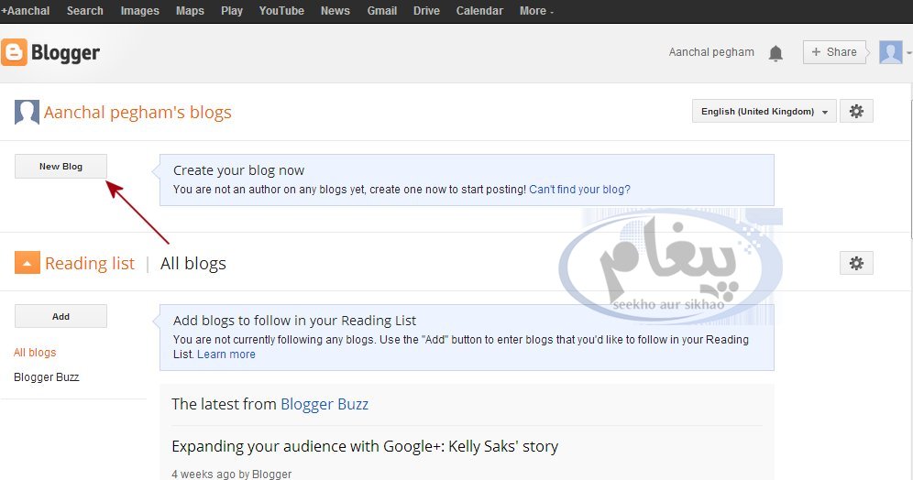Click the New Blog button
This screenshot has height=480, width=913.
61,167
